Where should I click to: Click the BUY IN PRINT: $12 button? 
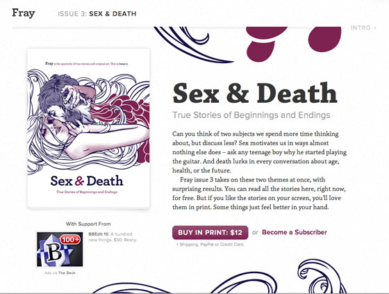tap(210, 232)
